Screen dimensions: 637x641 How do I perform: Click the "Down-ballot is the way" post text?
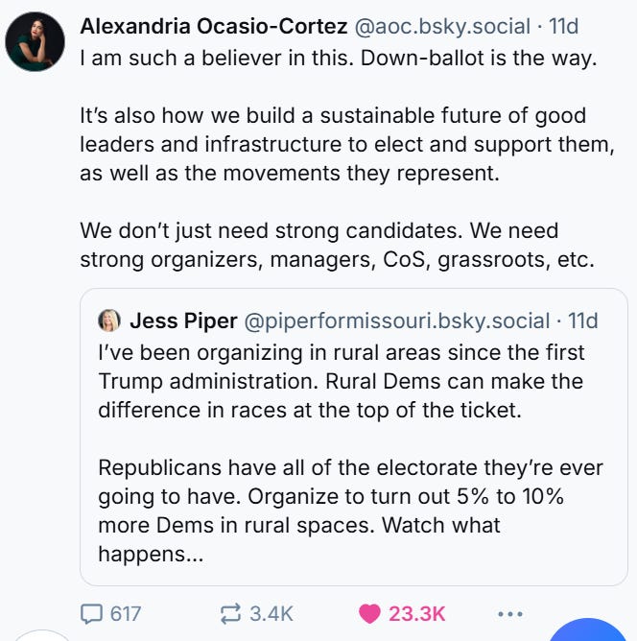(338, 58)
